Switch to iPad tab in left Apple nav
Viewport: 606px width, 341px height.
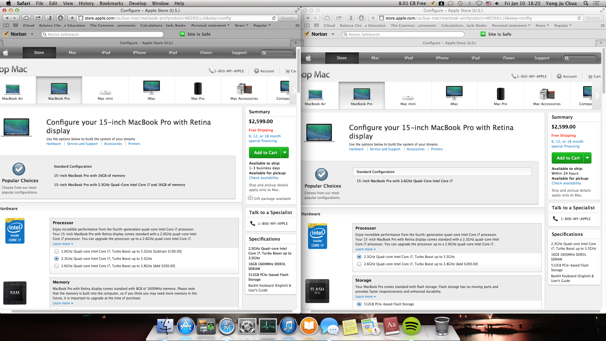coord(173,53)
